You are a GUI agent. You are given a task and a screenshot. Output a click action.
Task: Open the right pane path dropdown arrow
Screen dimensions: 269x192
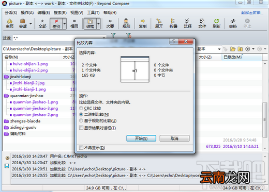[x=219, y=49]
